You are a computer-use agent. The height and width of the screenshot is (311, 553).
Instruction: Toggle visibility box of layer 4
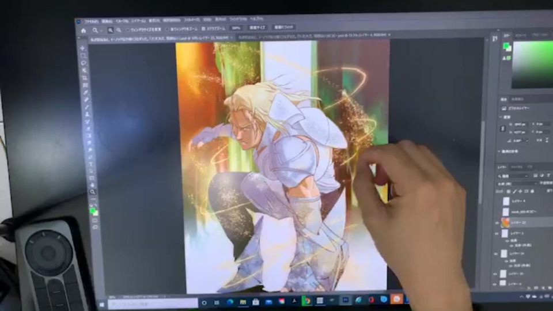tap(497, 202)
